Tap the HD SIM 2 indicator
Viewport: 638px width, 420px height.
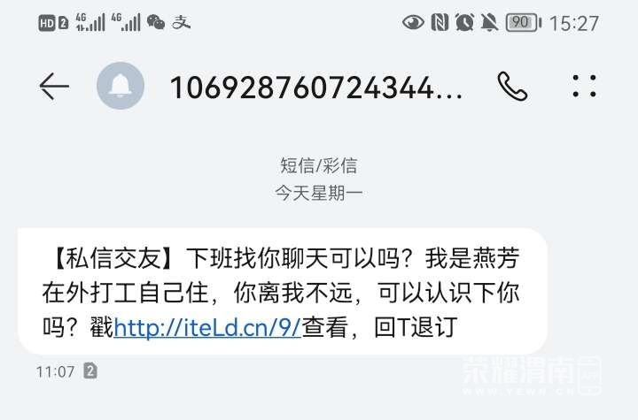point(53,23)
